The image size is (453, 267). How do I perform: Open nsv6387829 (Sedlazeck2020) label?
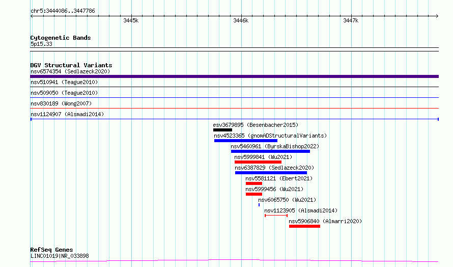click(x=274, y=168)
